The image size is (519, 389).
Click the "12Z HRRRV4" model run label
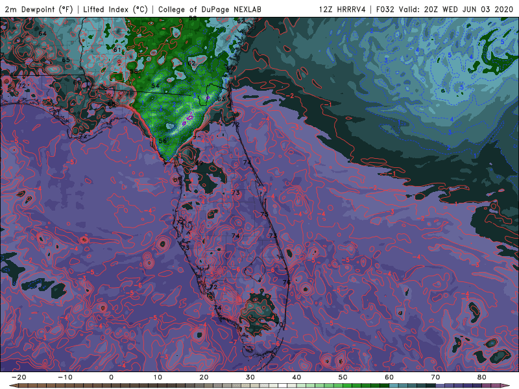coord(343,9)
